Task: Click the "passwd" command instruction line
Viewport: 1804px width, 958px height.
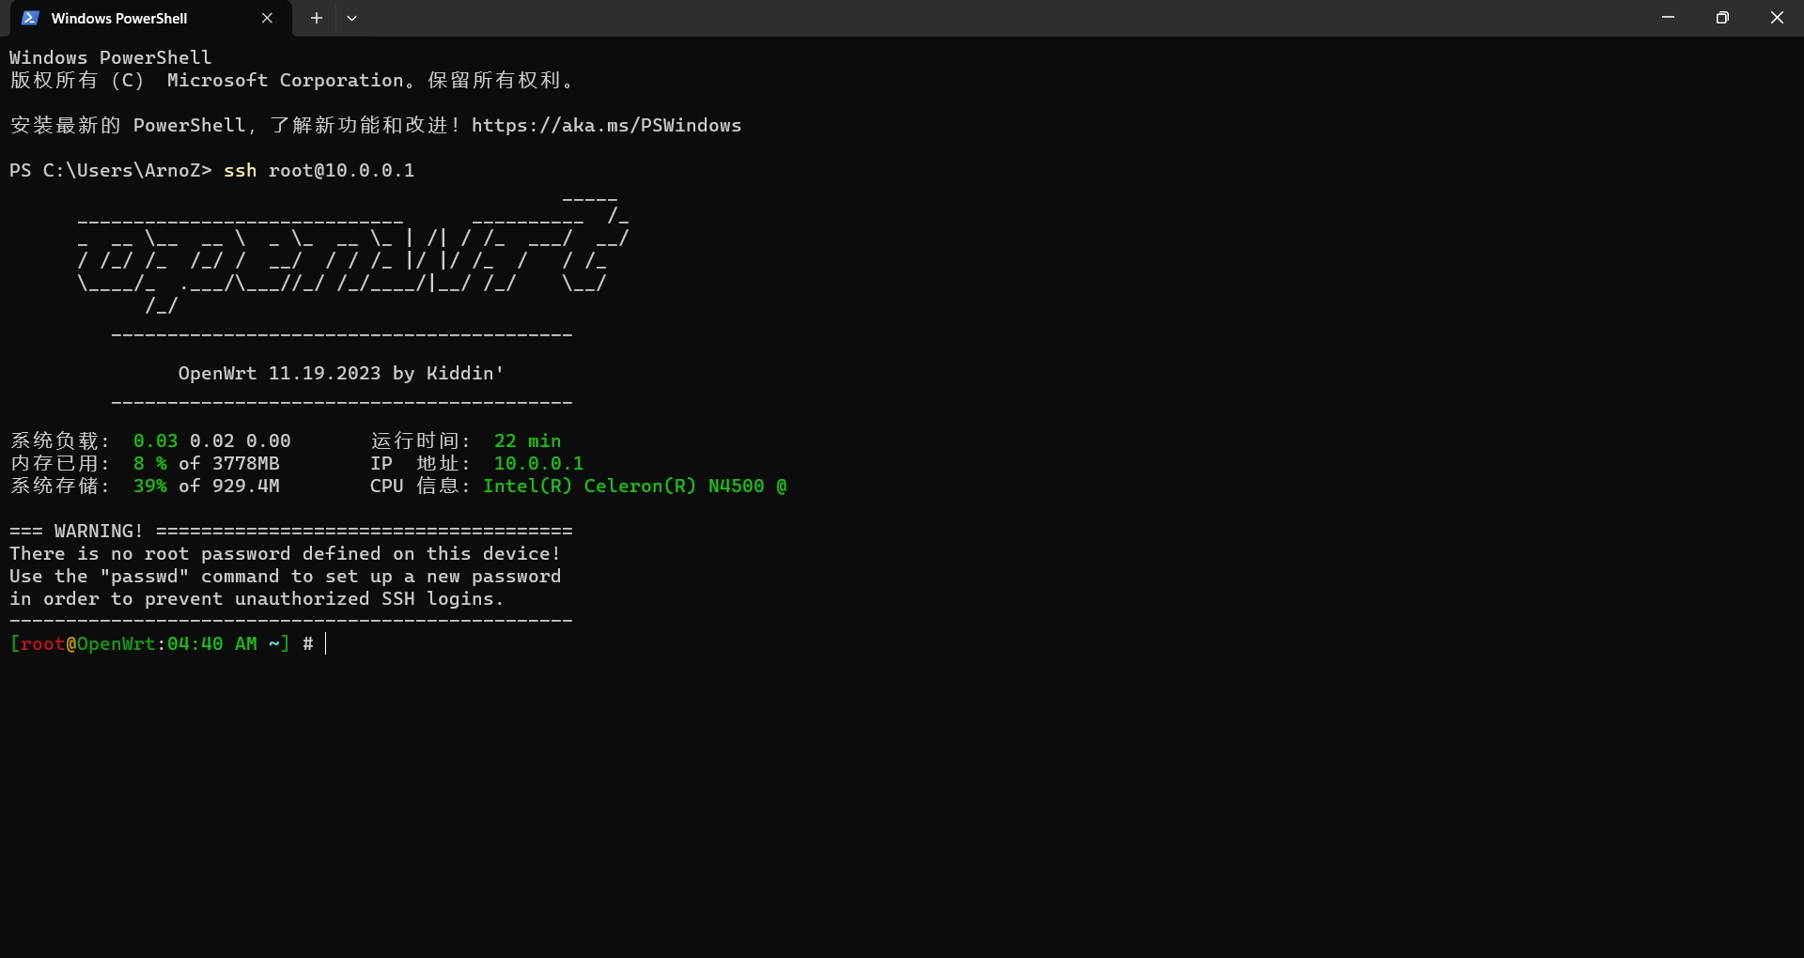Action: tap(285, 576)
